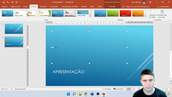172x97 pixels.
Task: Open the Exibir tab
Action: [92, 6]
